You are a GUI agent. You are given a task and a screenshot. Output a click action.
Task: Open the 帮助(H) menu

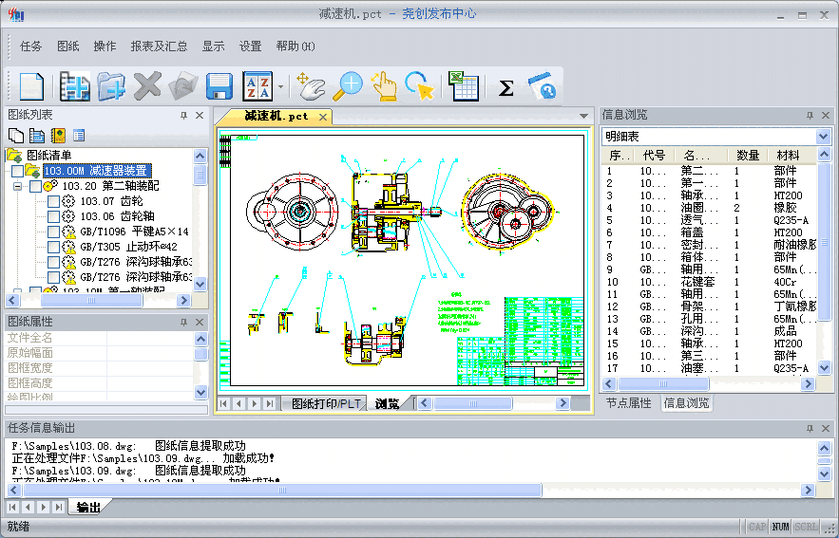(x=296, y=46)
